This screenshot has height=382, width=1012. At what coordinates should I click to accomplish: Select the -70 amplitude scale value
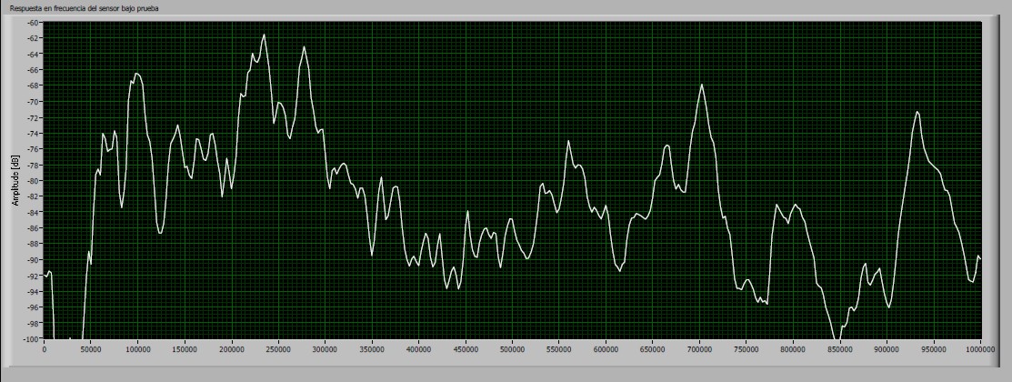point(35,101)
